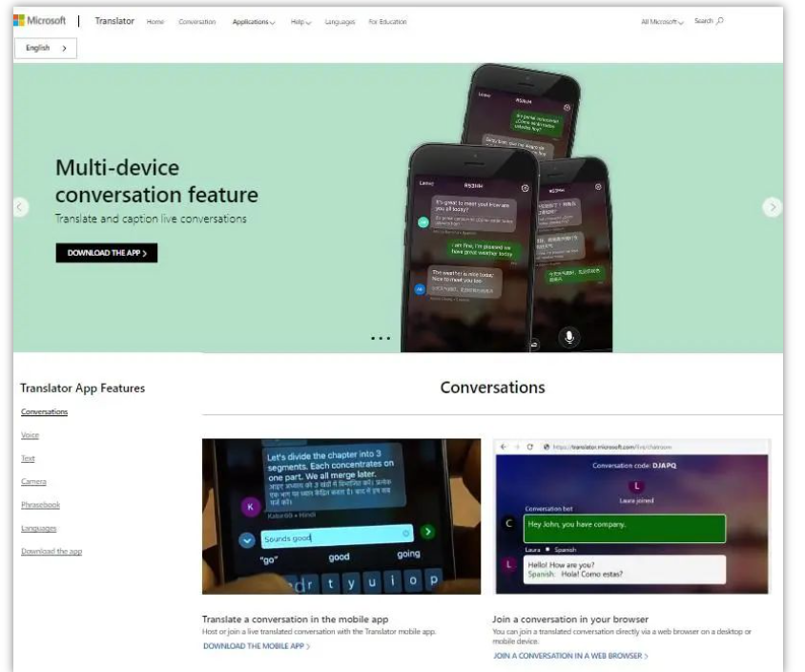
Task: Go to next carousel slide arrow
Action: point(773,207)
